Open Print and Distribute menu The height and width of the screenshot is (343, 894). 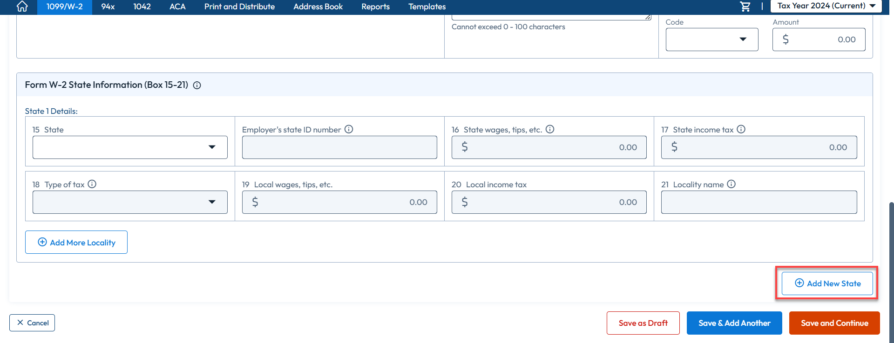coord(239,7)
